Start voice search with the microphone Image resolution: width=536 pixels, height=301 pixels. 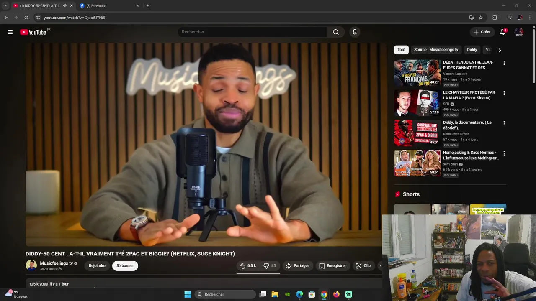(355, 32)
